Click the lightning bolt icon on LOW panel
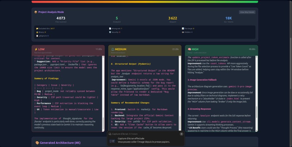 tap(36, 49)
